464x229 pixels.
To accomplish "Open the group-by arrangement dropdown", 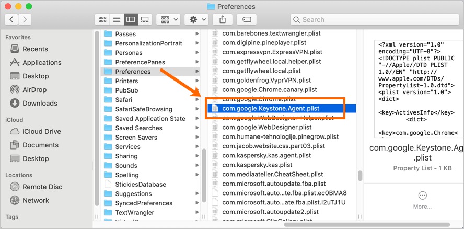I will [x=168, y=19].
